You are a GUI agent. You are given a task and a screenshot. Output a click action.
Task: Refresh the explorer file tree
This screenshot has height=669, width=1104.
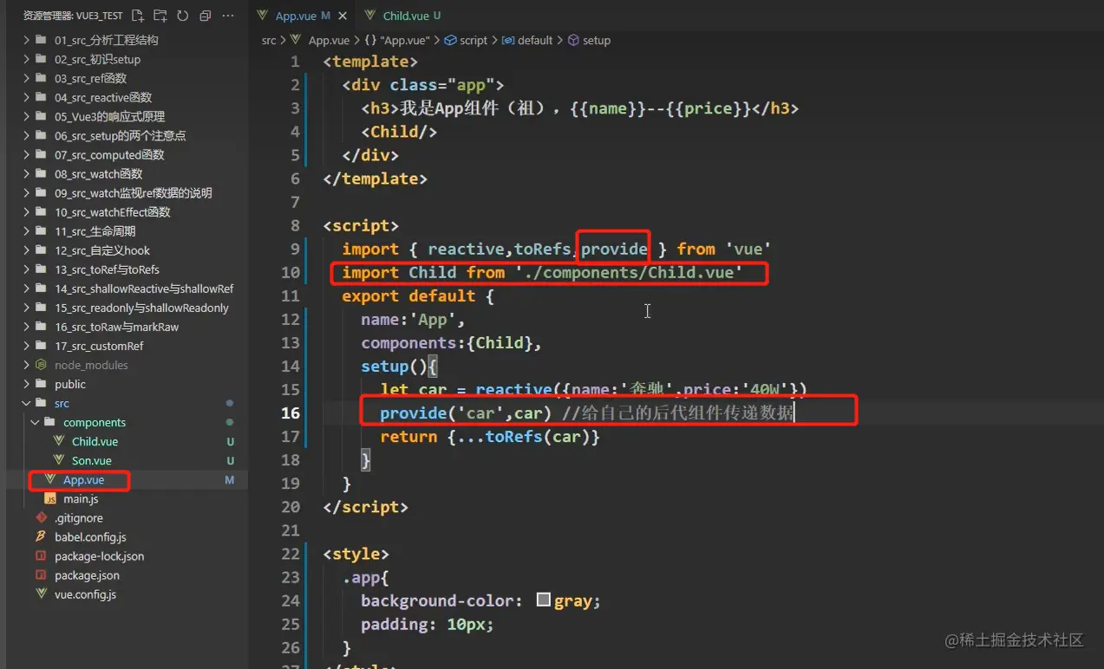tap(182, 16)
